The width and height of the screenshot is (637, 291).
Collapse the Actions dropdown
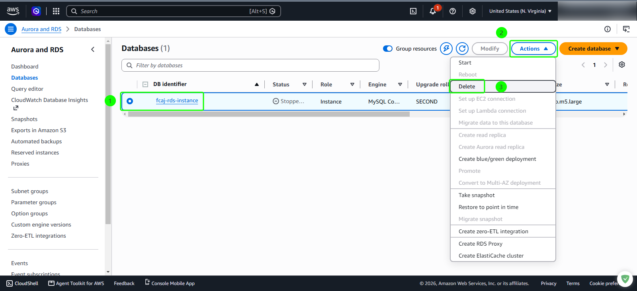[533, 49]
